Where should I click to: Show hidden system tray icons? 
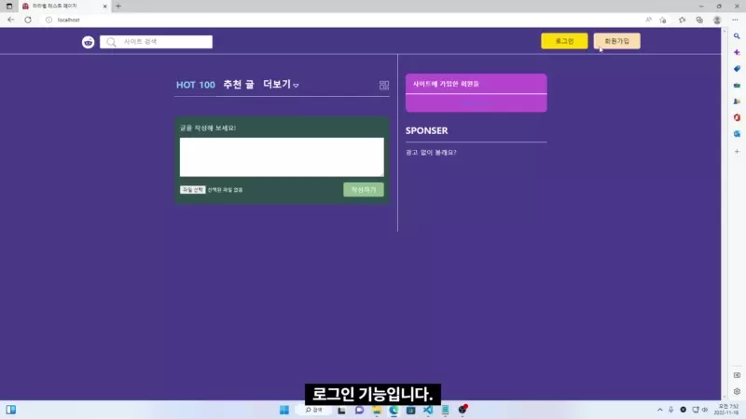660,410
